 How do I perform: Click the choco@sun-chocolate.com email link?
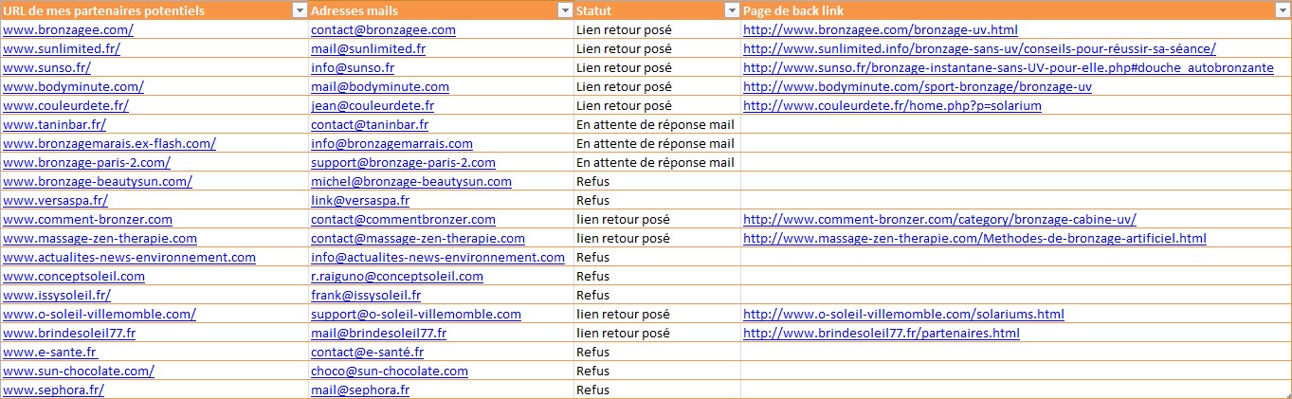[x=389, y=371]
